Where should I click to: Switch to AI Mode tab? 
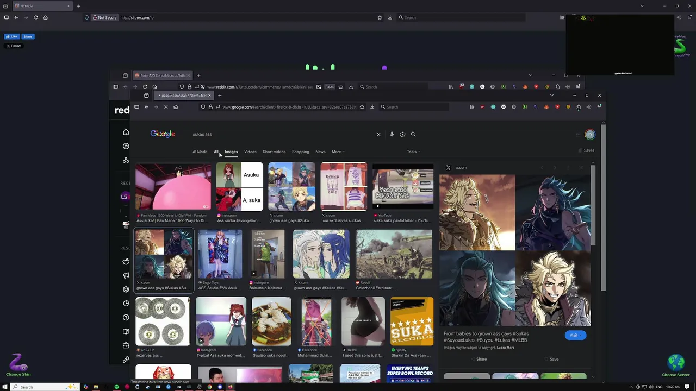click(200, 152)
